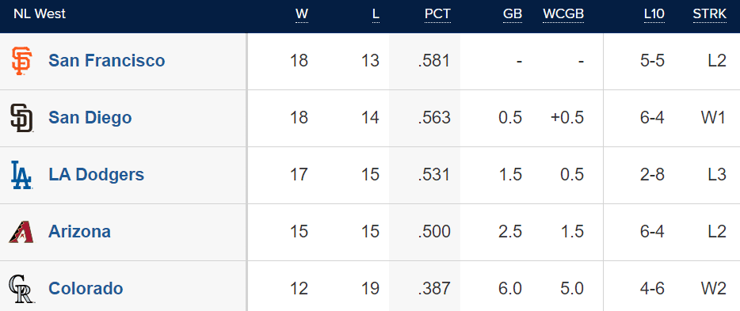740x311 pixels.
Task: Open the San Diego team link
Action: pos(90,117)
